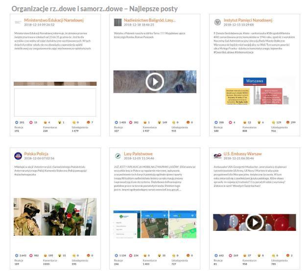This screenshot has width=308, height=274.
Task: Click angry icon in Instytut Pamięci Narodowej post
Action: [x=288, y=122]
